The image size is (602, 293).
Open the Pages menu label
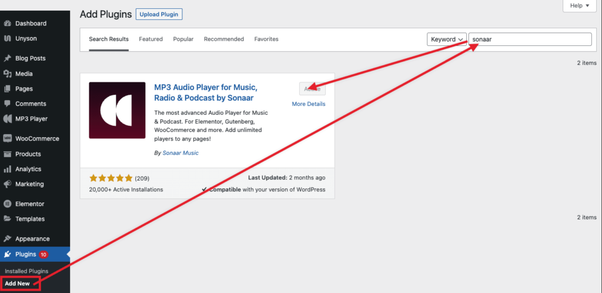point(24,89)
